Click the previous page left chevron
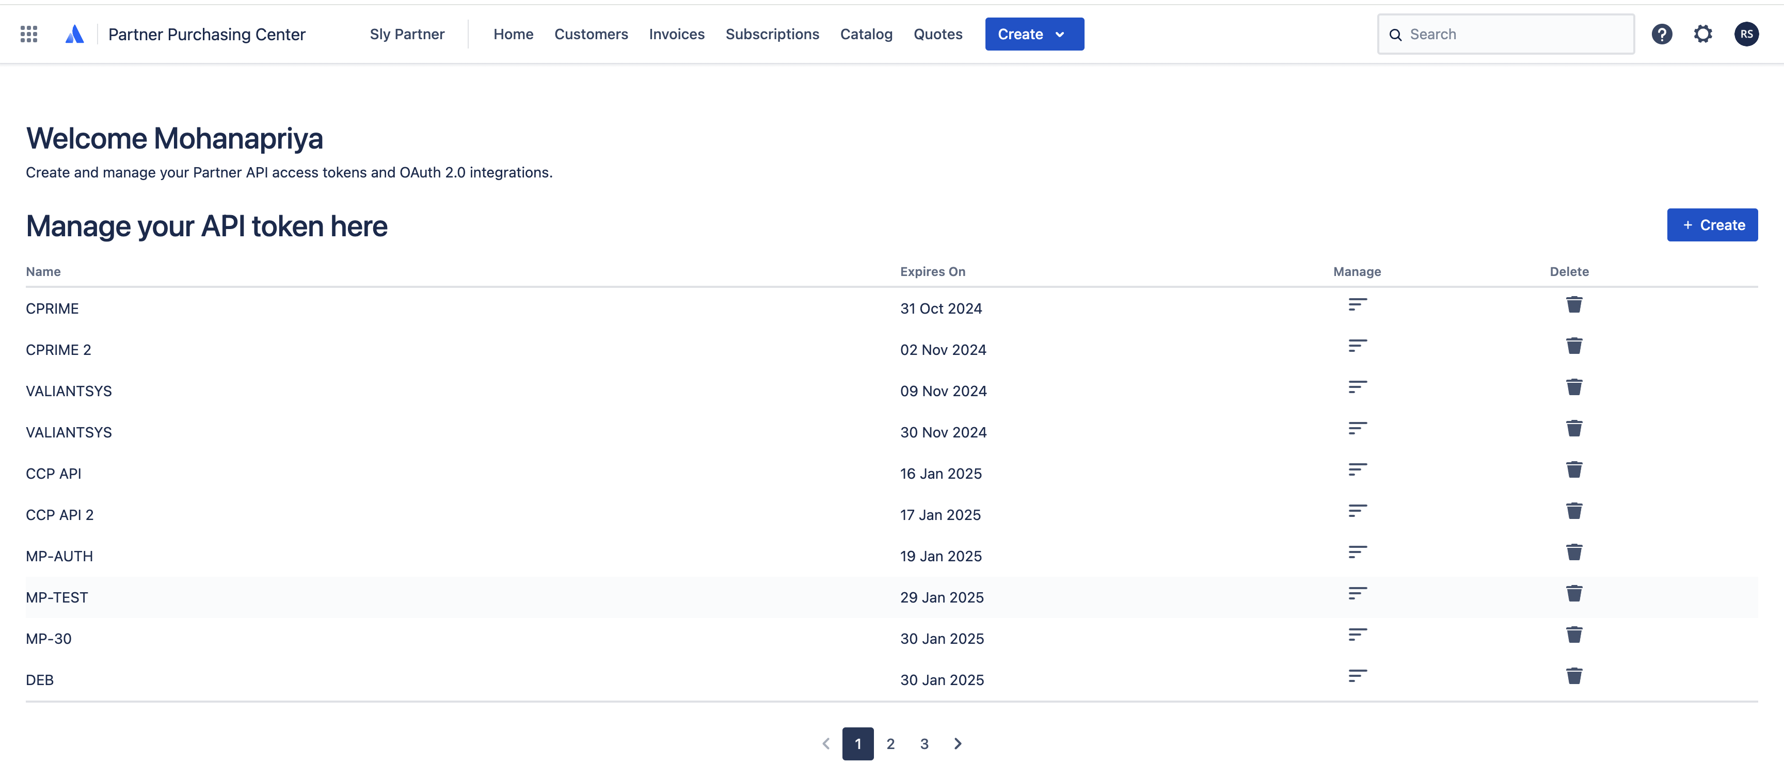 (825, 743)
